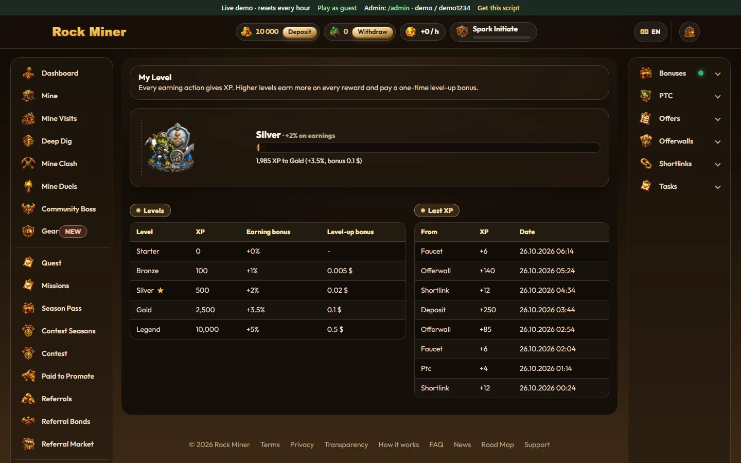Open the Shortlinks chain icon
This screenshot has height=463, width=741.
(646, 164)
